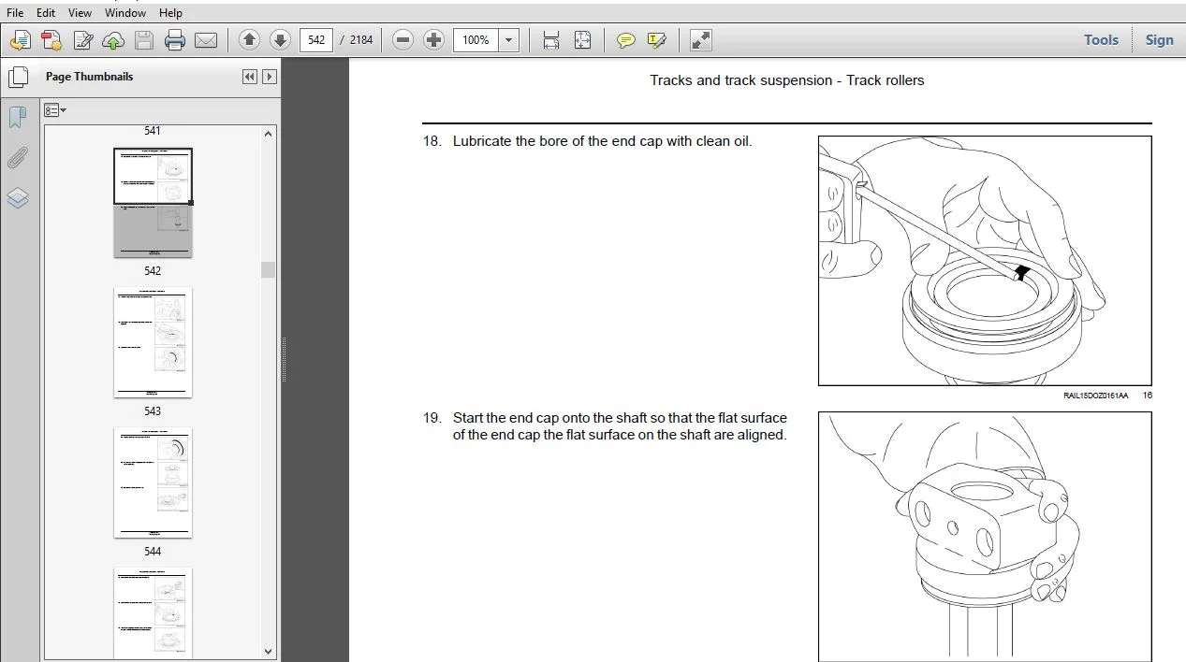Open the View menu
Viewport: 1186px width, 662px height.
click(x=81, y=13)
